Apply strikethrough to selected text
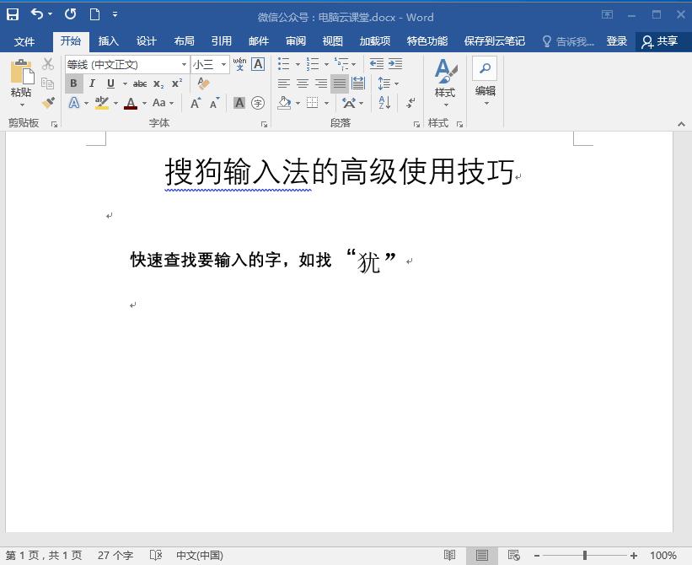The height and width of the screenshot is (565, 692). click(x=138, y=83)
